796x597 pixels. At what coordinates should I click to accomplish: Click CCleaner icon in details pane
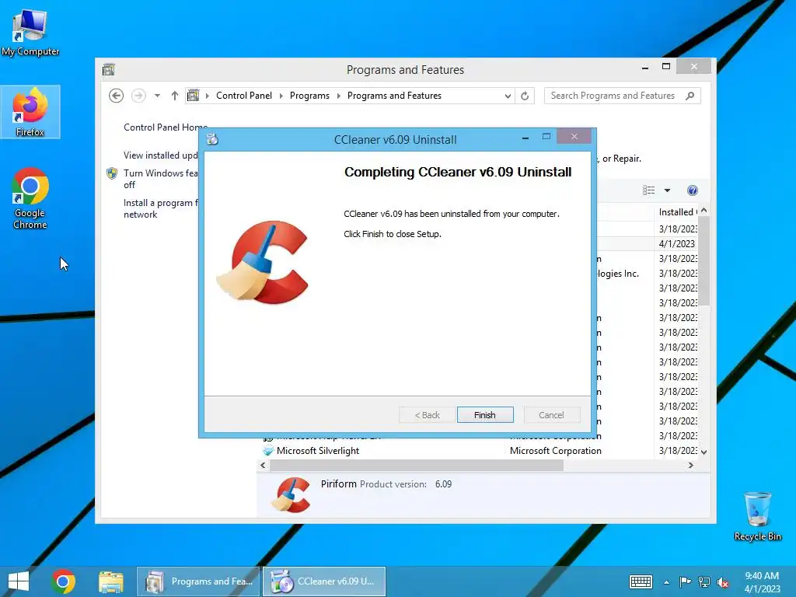tap(292, 494)
